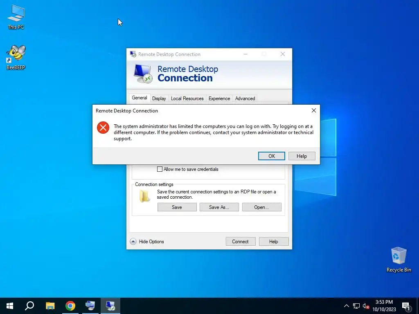Click the error message text

point(214,132)
